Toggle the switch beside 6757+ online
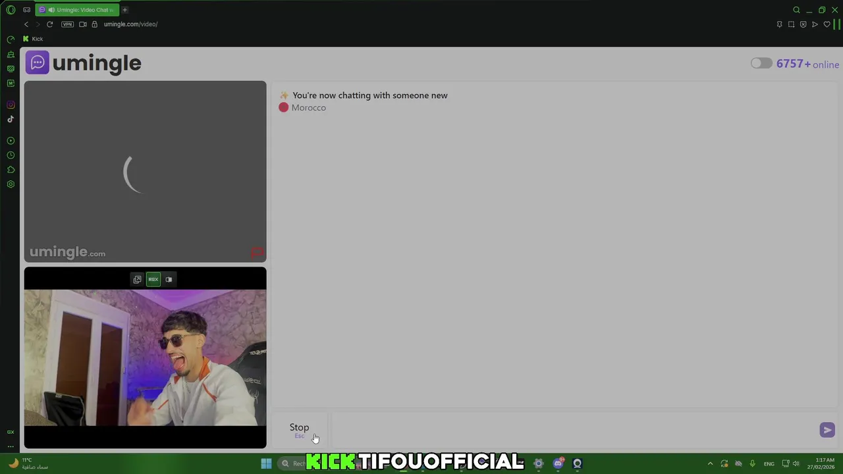Screen dimensions: 843x474 (761, 63)
